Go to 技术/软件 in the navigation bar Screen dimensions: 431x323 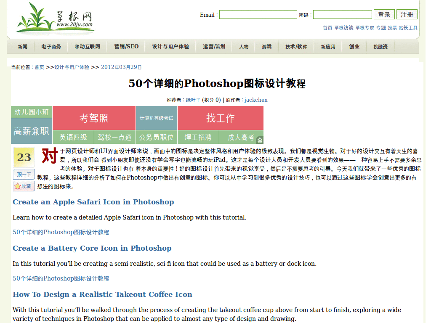coord(296,47)
